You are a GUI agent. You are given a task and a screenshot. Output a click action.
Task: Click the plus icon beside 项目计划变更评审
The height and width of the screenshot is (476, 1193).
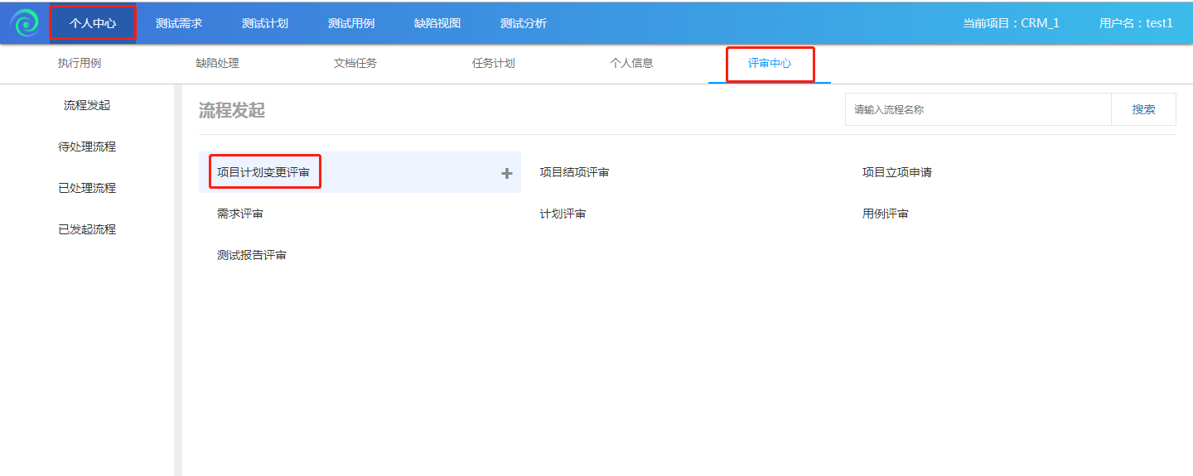pos(507,173)
